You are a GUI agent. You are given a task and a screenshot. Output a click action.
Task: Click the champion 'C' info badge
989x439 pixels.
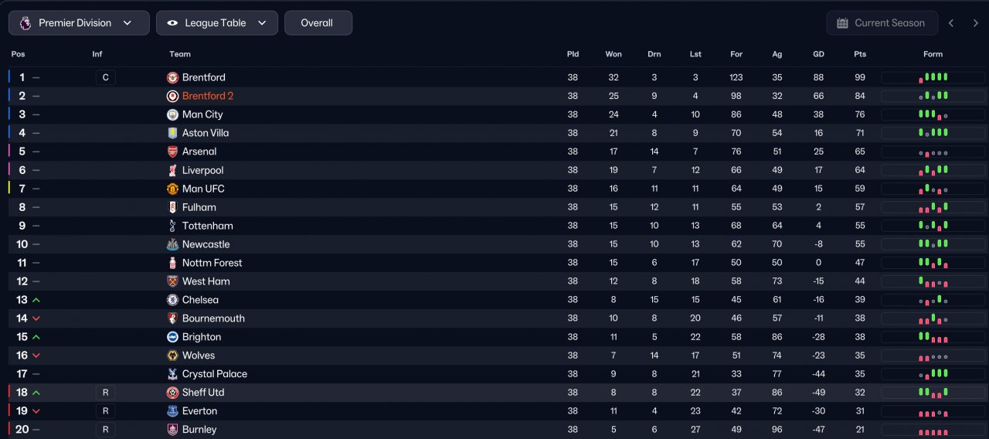[x=105, y=77]
